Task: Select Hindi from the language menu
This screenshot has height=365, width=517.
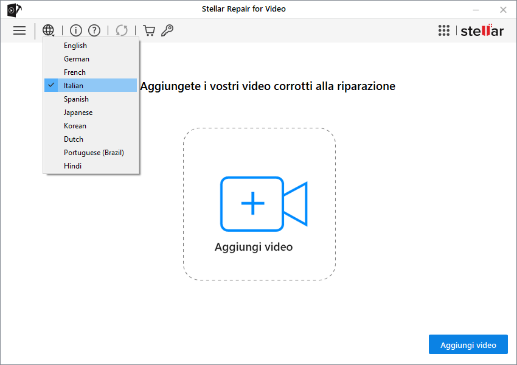Action: pyautogui.click(x=91, y=166)
